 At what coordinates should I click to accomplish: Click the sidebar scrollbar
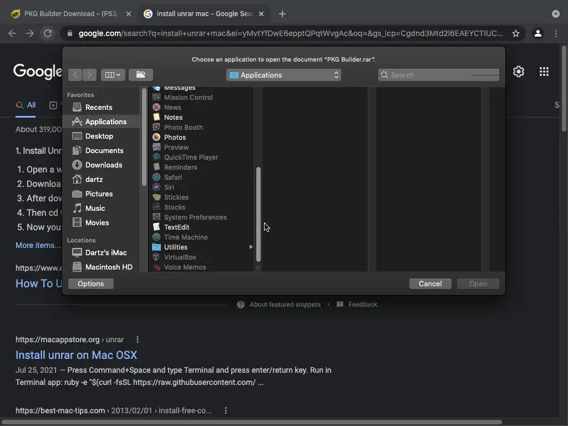tap(144, 138)
